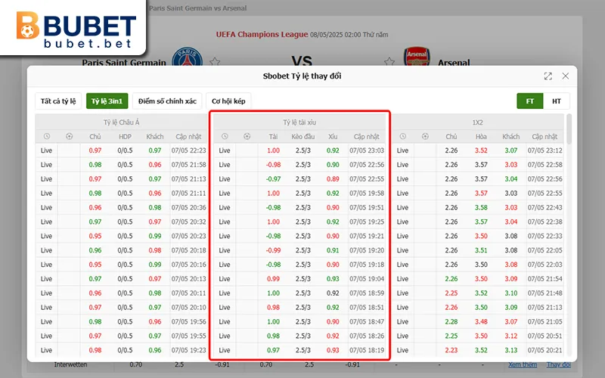Image resolution: width=605 pixels, height=378 pixels.
Task: Click the Xỉu column header
Action: (333, 137)
